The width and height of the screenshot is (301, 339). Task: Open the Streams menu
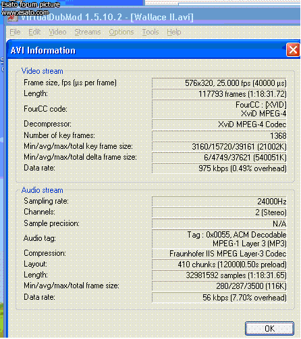coord(88,32)
